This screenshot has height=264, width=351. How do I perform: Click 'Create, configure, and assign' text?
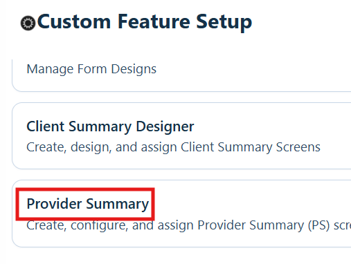[109, 225]
